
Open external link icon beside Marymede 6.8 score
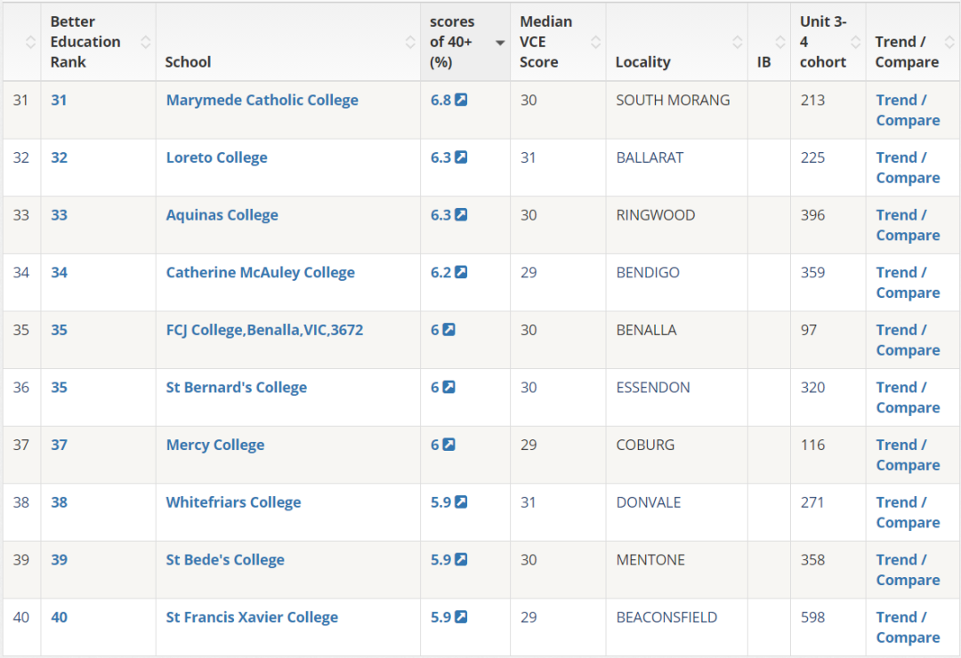(461, 100)
